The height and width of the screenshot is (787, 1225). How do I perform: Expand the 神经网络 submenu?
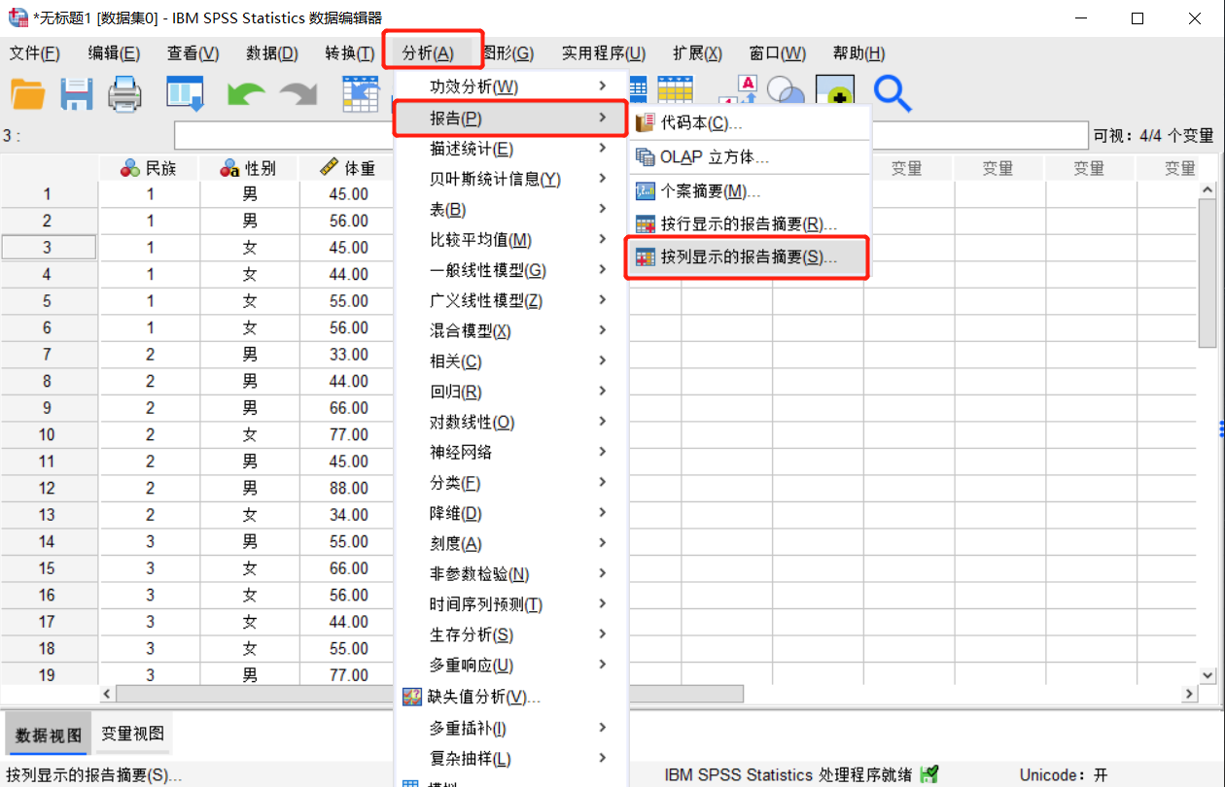[511, 453]
